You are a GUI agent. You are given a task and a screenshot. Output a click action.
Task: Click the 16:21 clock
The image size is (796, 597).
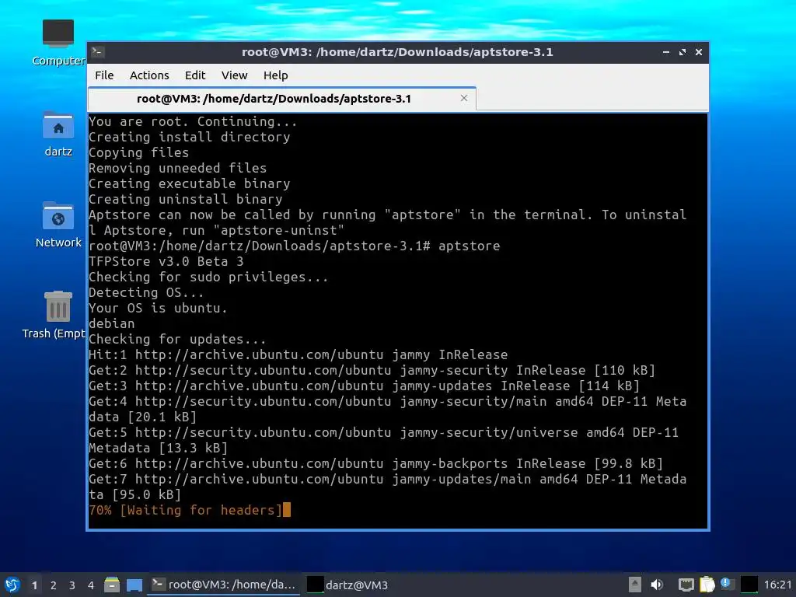(777, 585)
